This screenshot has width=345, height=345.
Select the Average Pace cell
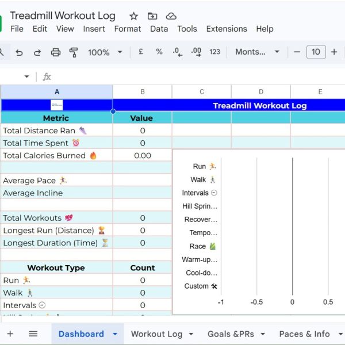pyautogui.click(x=57, y=181)
